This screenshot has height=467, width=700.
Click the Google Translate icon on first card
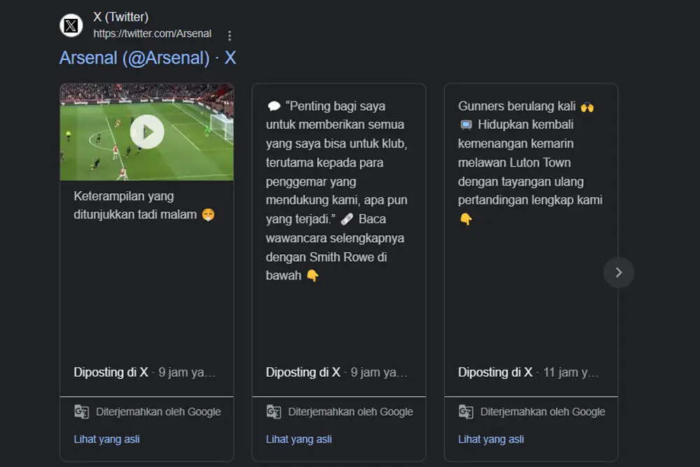[x=82, y=412]
